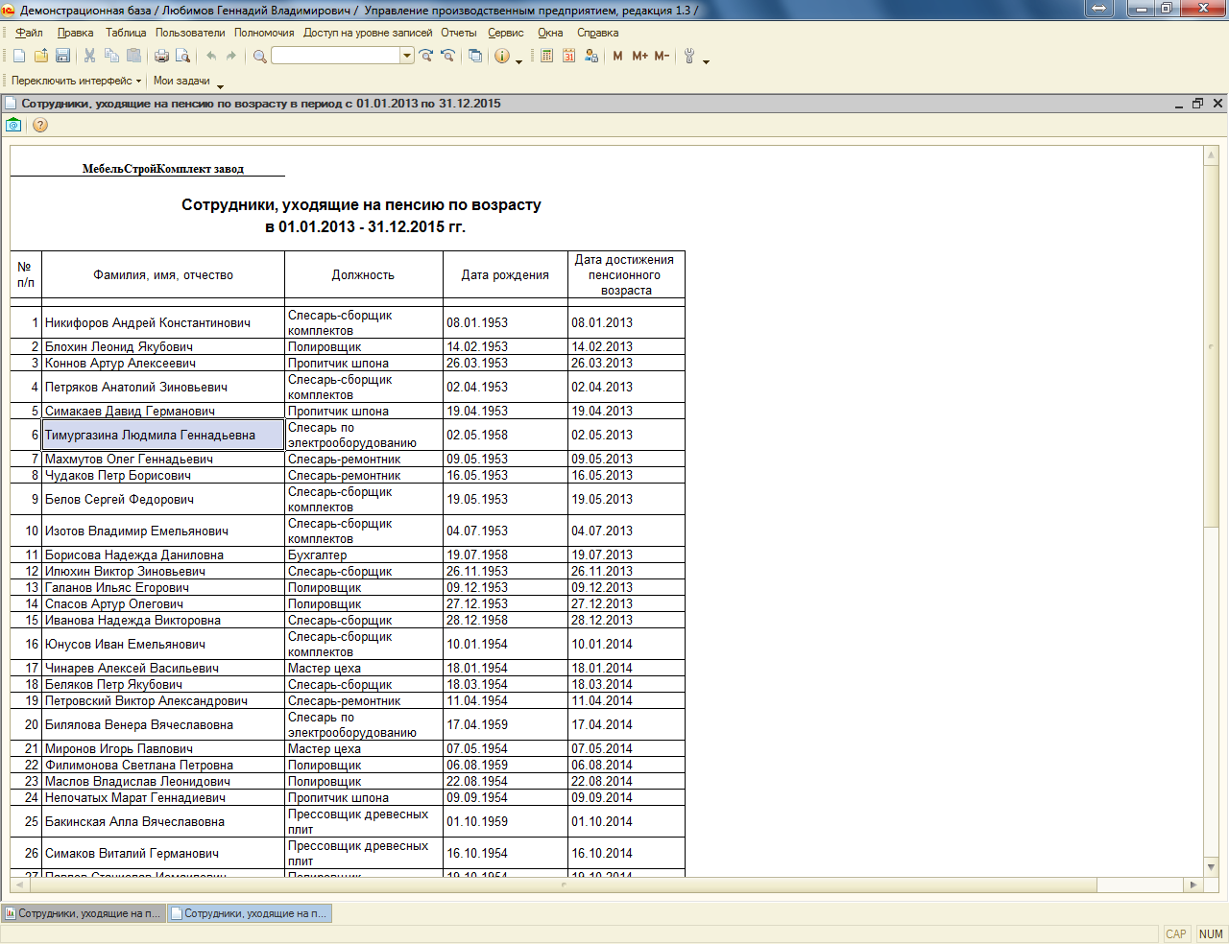Open the Полномочия menu
The width and height of the screenshot is (1229, 944).
tap(264, 33)
